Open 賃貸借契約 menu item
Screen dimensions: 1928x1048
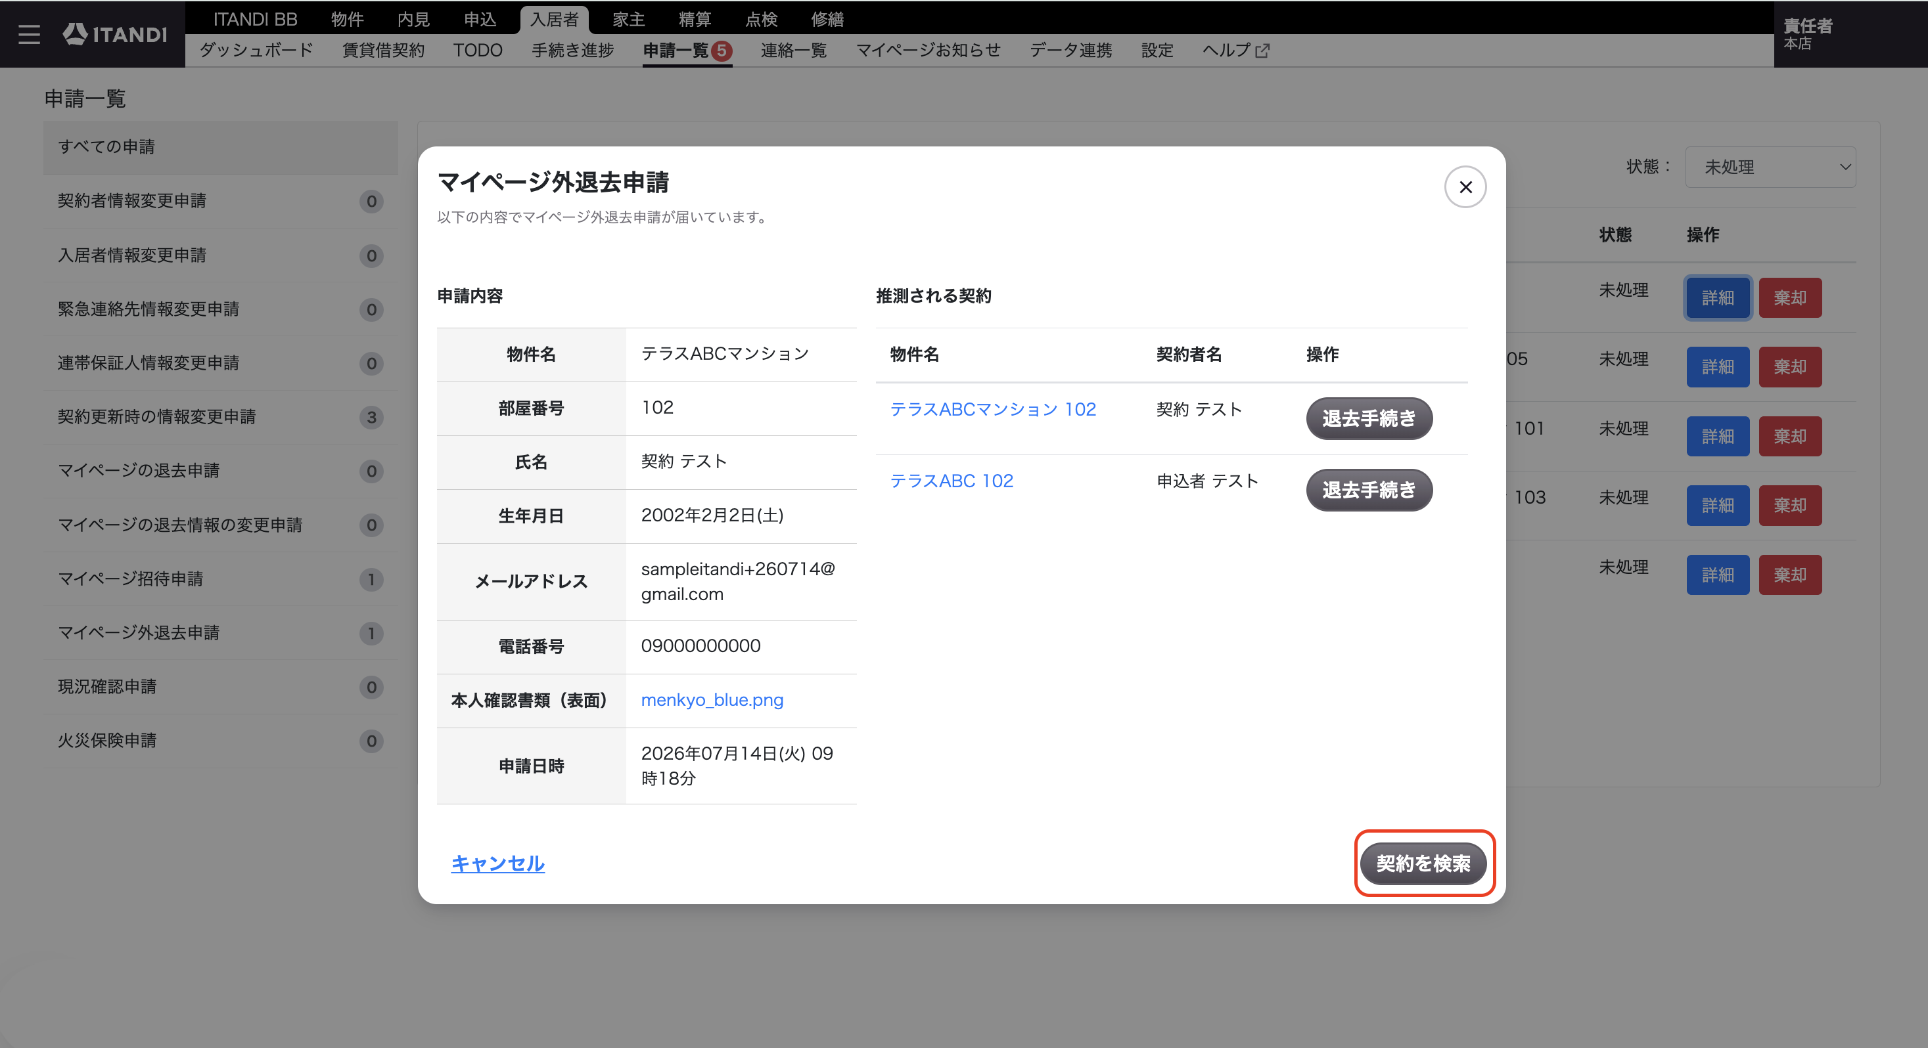[383, 50]
